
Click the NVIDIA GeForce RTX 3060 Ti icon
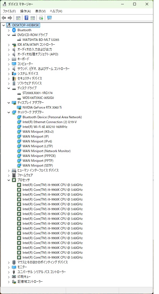tap(19, 107)
